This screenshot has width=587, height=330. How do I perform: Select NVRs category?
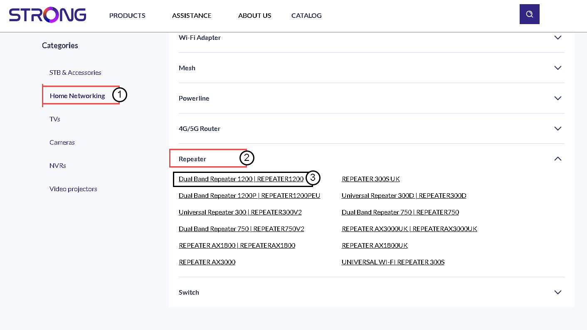[x=58, y=165]
